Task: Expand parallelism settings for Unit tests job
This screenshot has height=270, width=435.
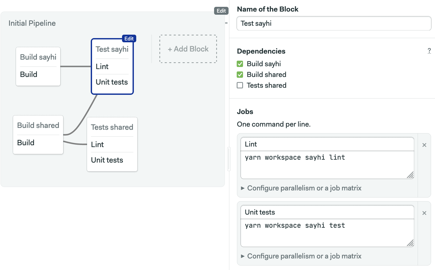Action: (301, 256)
